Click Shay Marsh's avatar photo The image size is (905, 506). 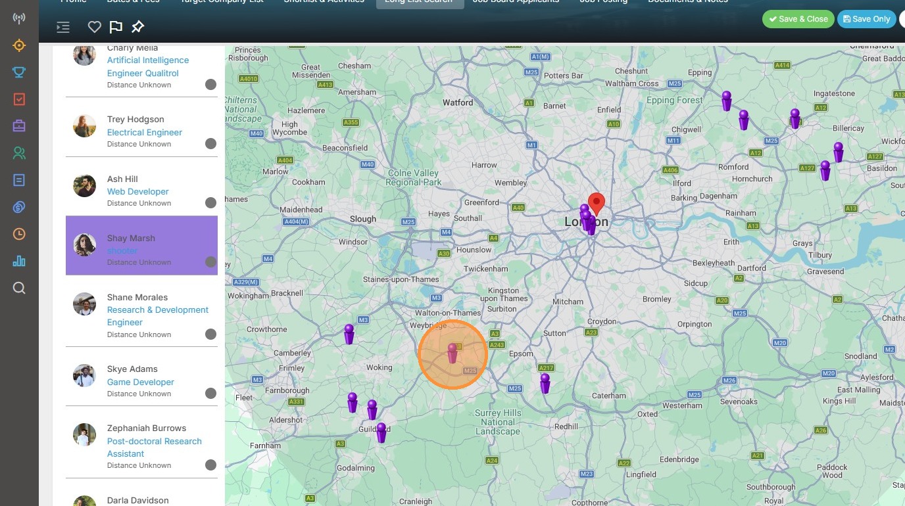[85, 244]
